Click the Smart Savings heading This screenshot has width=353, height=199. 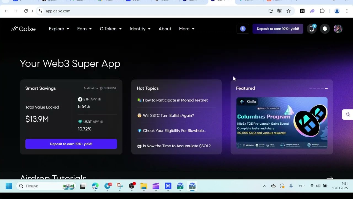41,88
